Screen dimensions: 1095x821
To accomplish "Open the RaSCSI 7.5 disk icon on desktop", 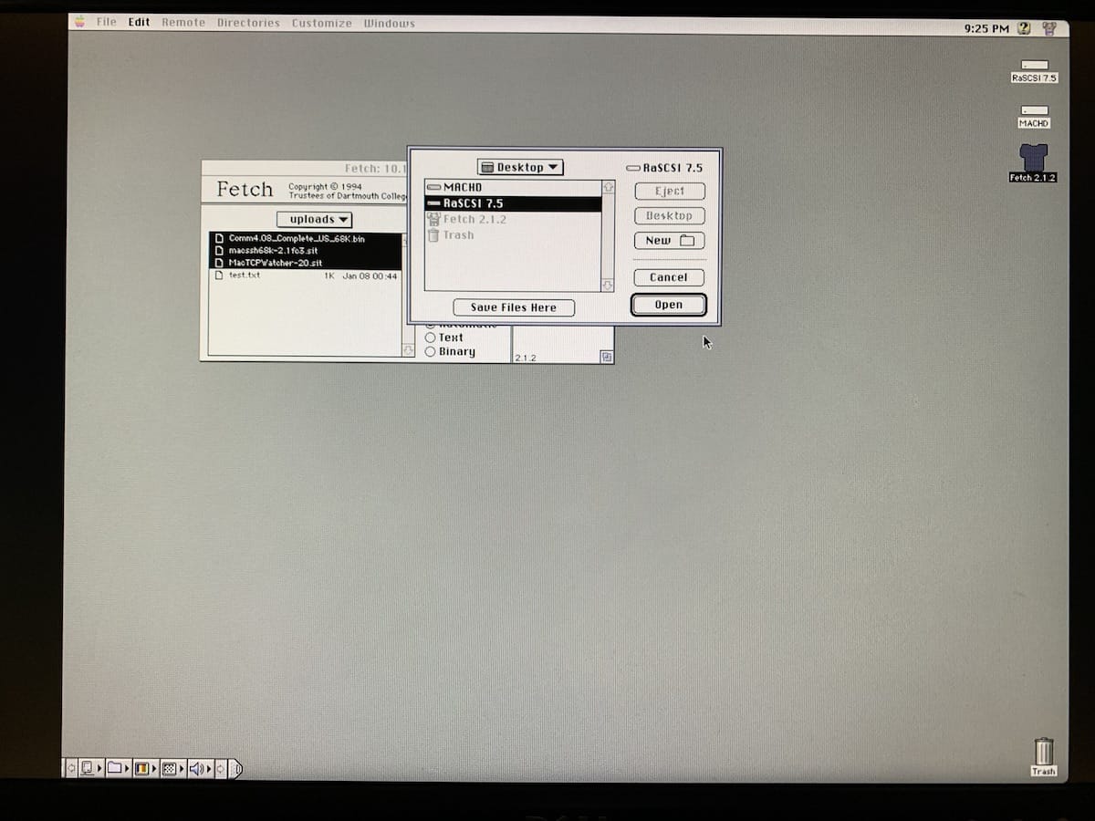I will pos(1034,70).
